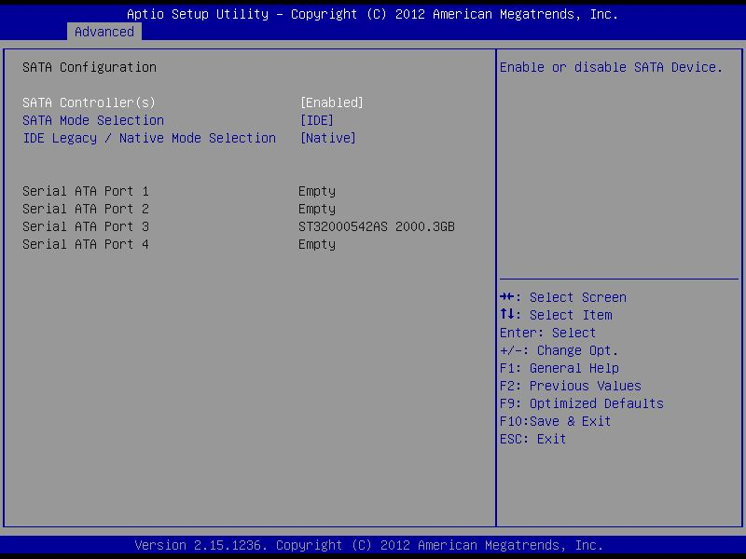
Task: Click the Serial ATA Port 2 label
Action: point(86,209)
